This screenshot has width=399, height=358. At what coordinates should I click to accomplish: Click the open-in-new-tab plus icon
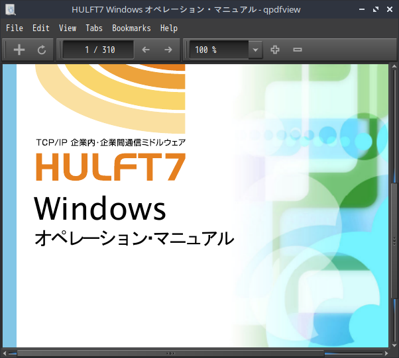pyautogui.click(x=19, y=50)
